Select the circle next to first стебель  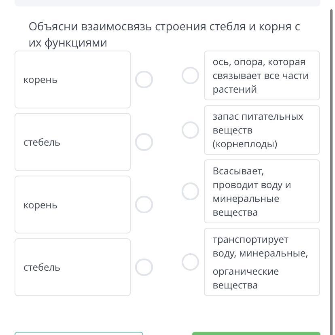144,142
